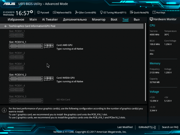Image resolution: width=180 pixels, height=135 pixels.
Task: Start EZ Tuning Wizard(F11)
Action: coord(115,12)
